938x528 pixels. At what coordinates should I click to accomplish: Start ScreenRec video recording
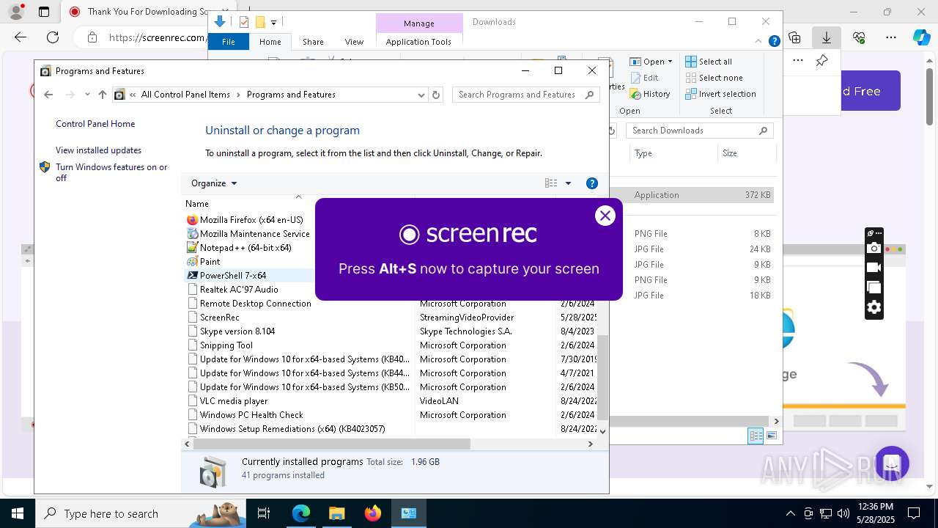[x=874, y=268]
